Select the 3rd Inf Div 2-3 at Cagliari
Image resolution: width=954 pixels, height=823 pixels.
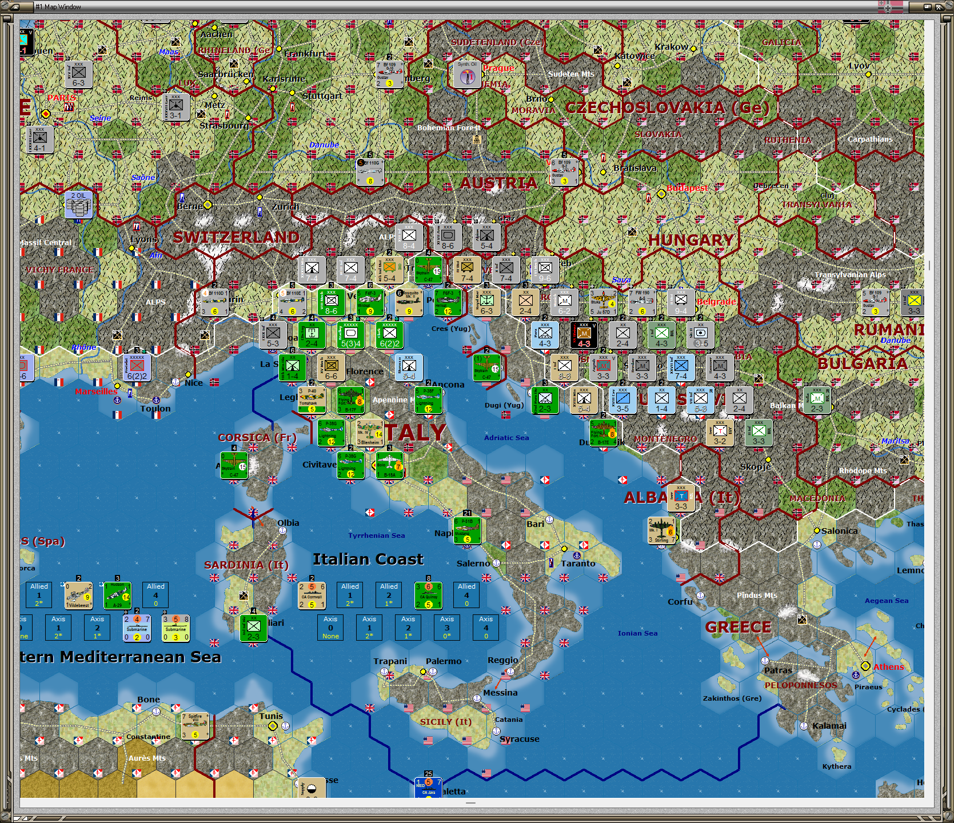253,628
